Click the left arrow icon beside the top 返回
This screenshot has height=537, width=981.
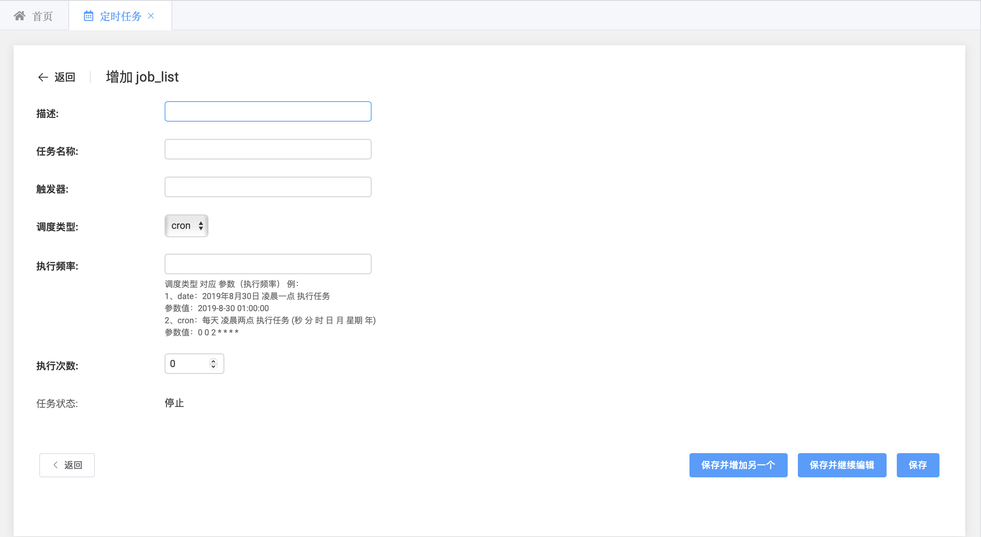(x=43, y=77)
